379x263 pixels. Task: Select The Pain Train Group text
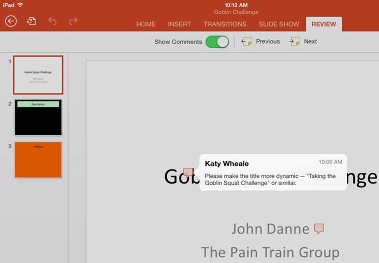pos(270,253)
